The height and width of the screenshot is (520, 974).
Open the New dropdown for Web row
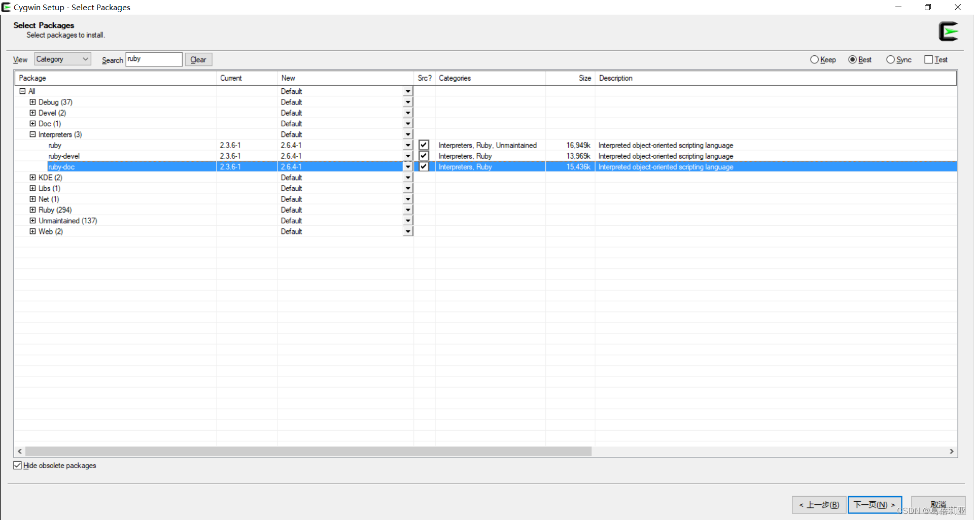click(408, 231)
